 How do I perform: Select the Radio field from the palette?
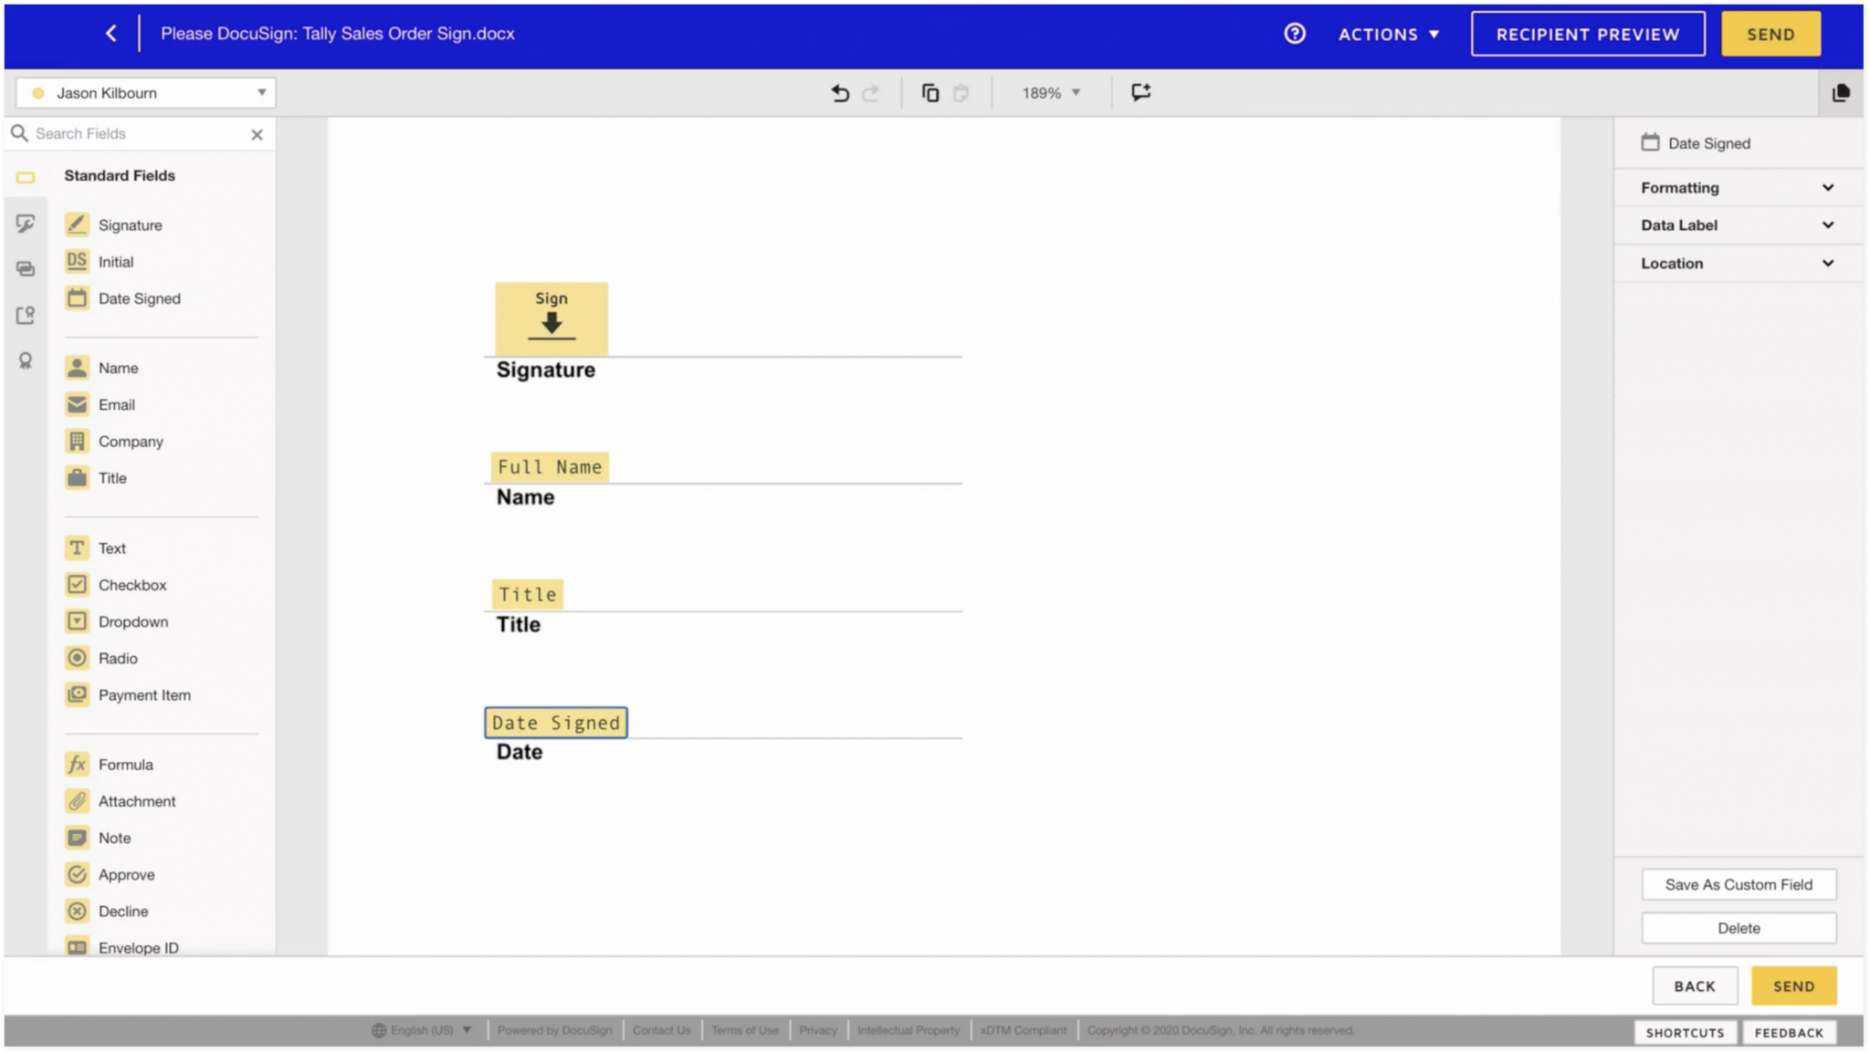pos(118,658)
